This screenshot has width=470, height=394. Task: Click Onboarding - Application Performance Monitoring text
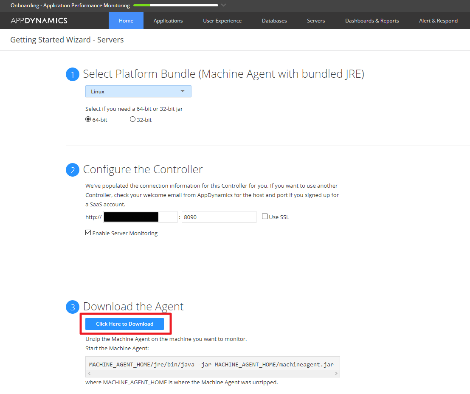(70, 6)
